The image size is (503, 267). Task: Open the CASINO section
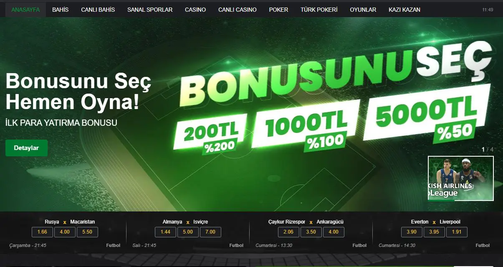click(195, 10)
